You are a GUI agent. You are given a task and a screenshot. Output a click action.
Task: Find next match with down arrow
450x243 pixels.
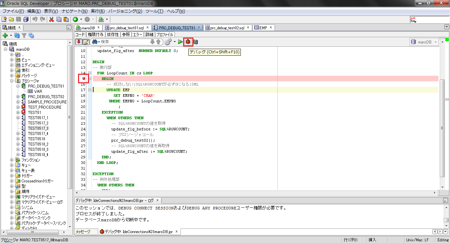[x=152, y=42]
